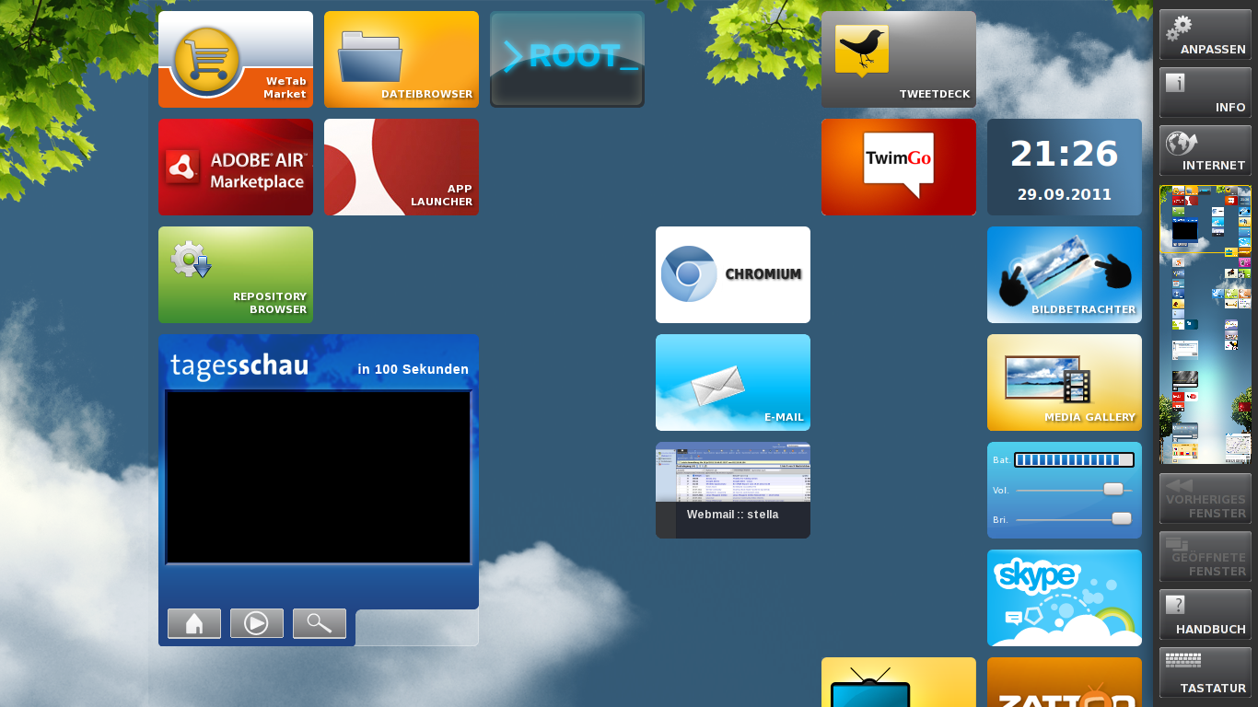Start the App Launcher tile
Viewport: 1258px width, 707px height.
click(402, 168)
